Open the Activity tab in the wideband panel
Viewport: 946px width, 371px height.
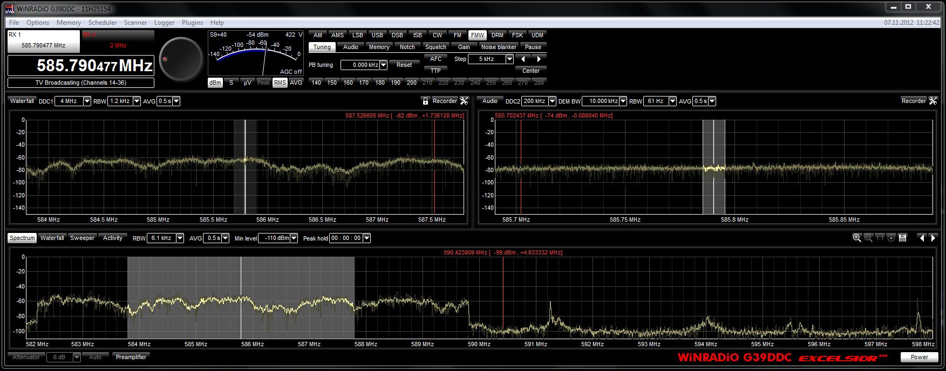point(113,238)
